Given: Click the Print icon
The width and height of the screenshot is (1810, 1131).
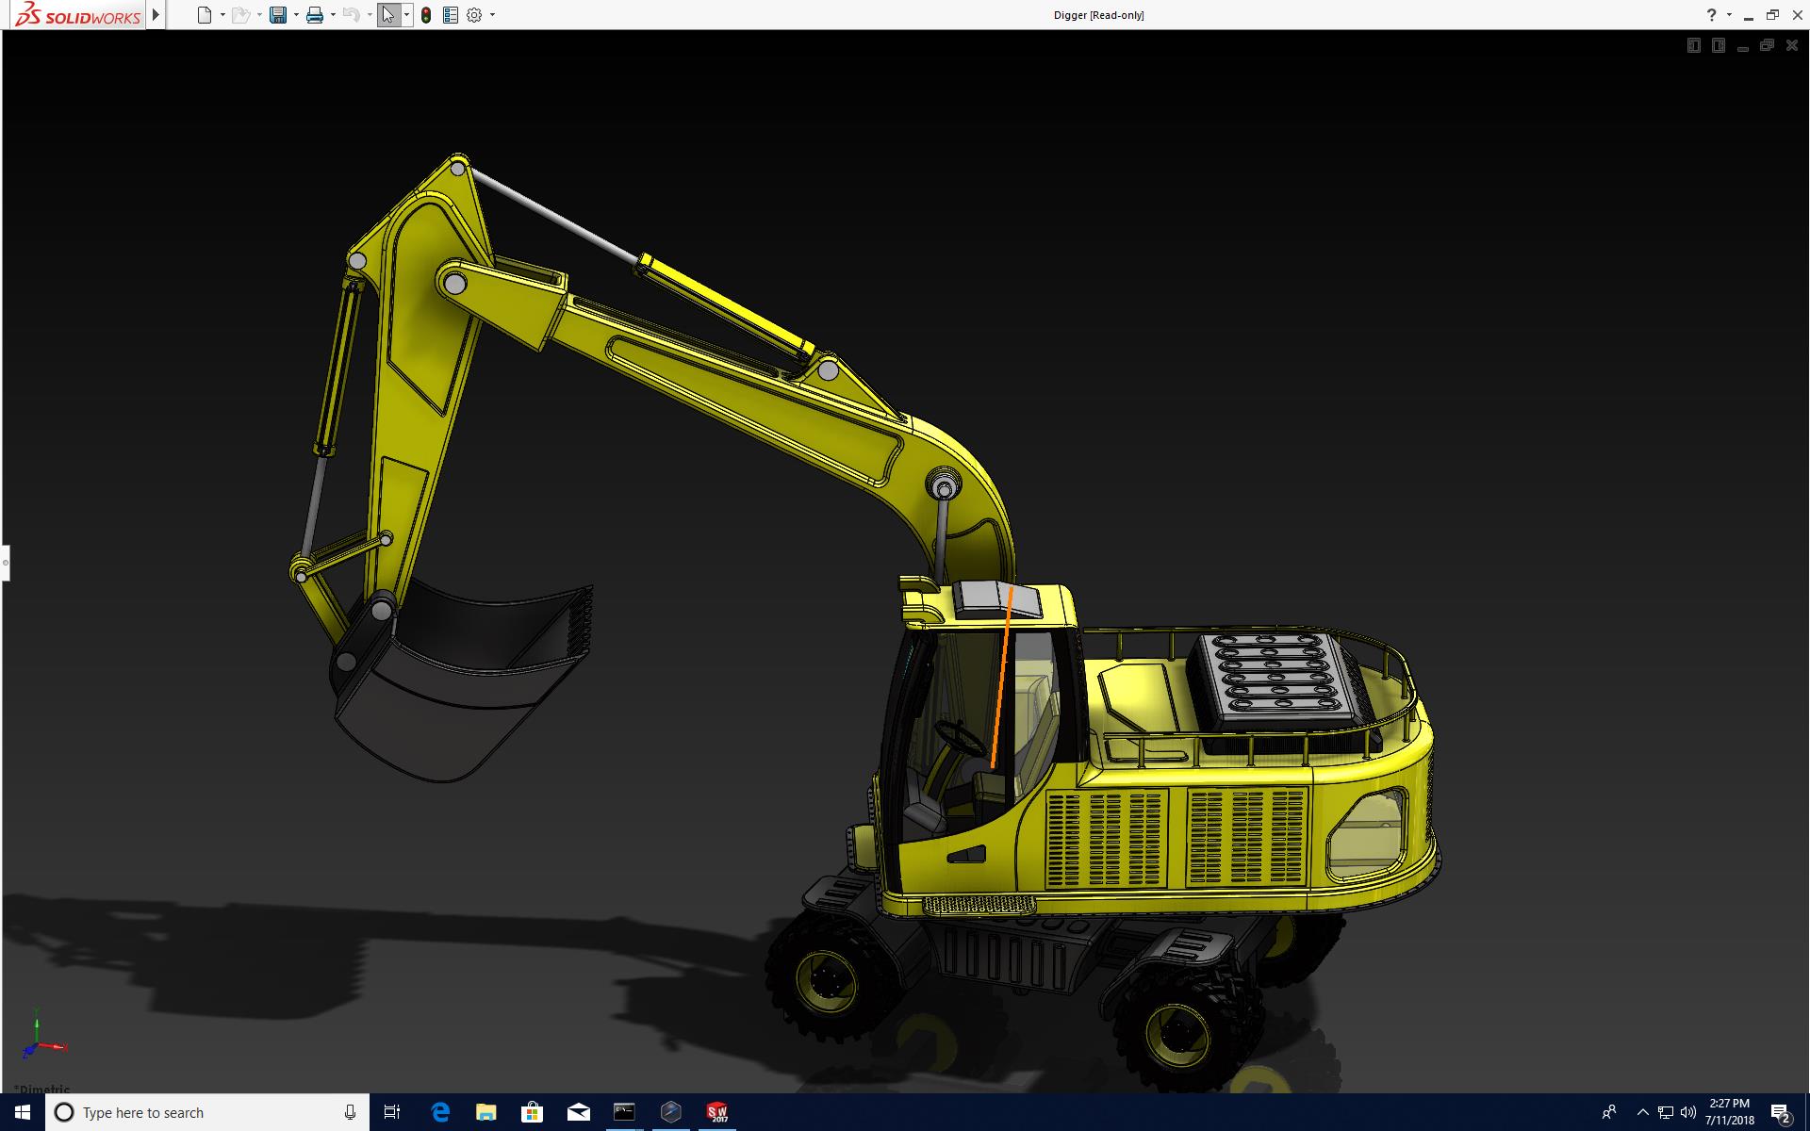Looking at the screenshot, I should (315, 15).
